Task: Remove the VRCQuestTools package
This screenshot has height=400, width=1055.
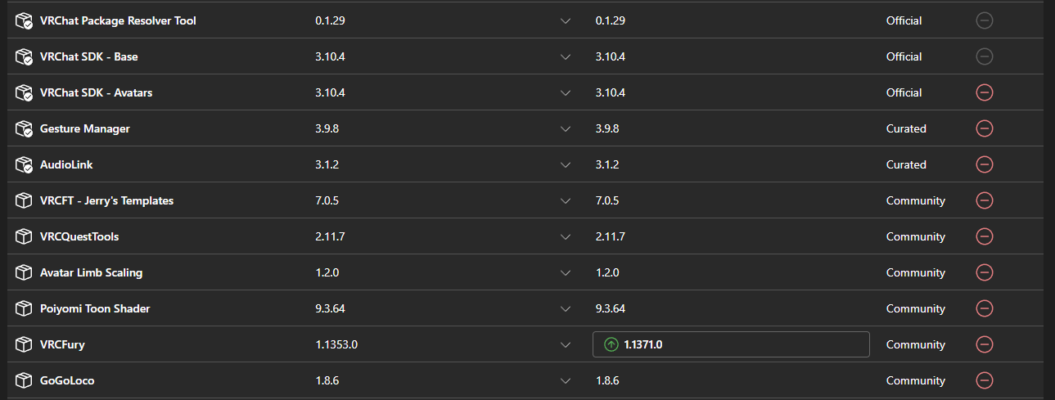Action: [x=985, y=236]
